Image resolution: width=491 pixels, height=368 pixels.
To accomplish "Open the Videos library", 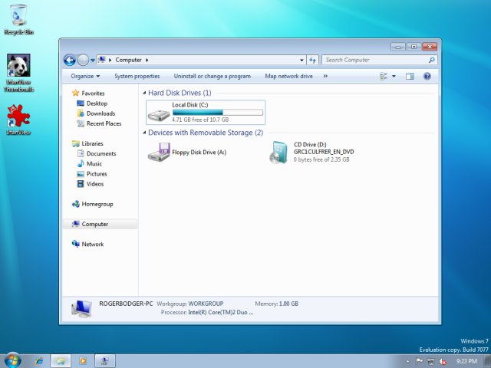I will 91,184.
